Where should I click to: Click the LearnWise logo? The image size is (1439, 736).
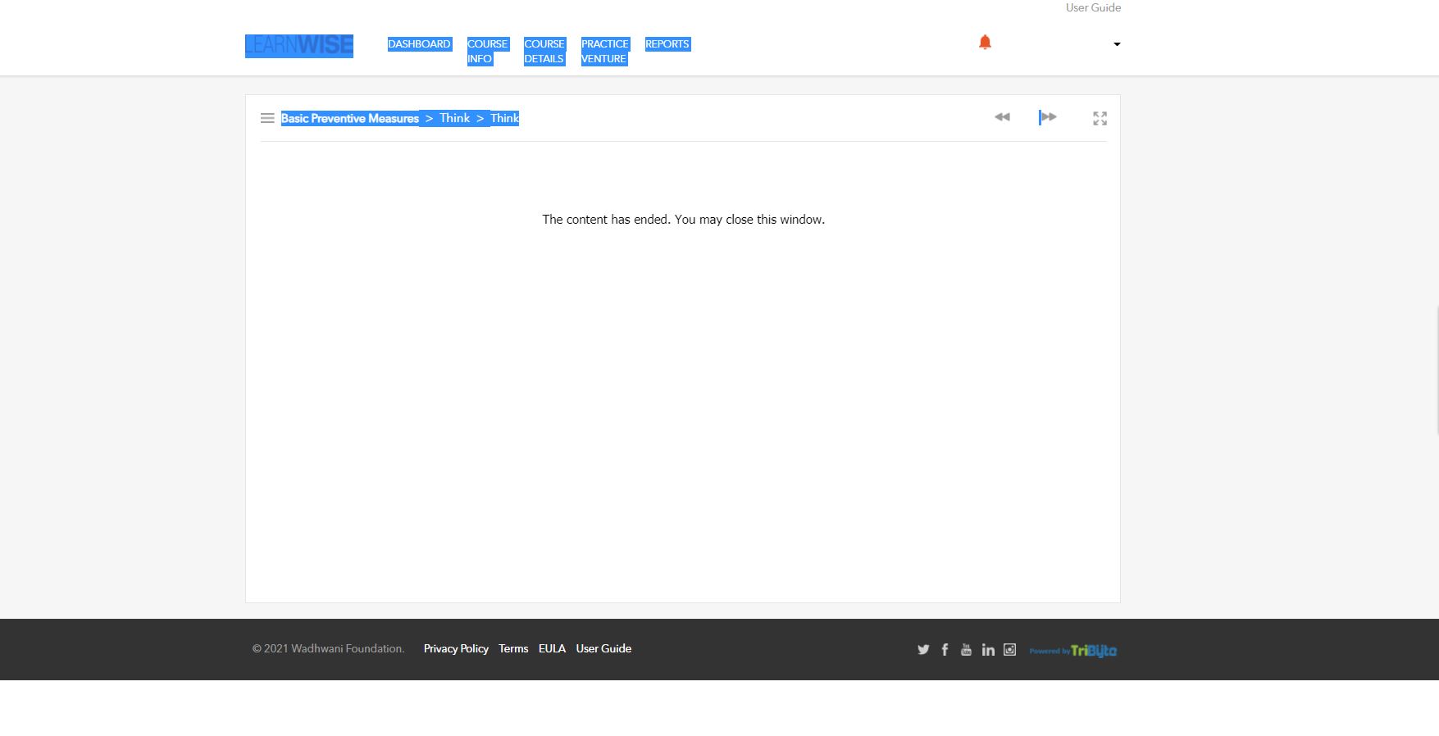tap(299, 46)
